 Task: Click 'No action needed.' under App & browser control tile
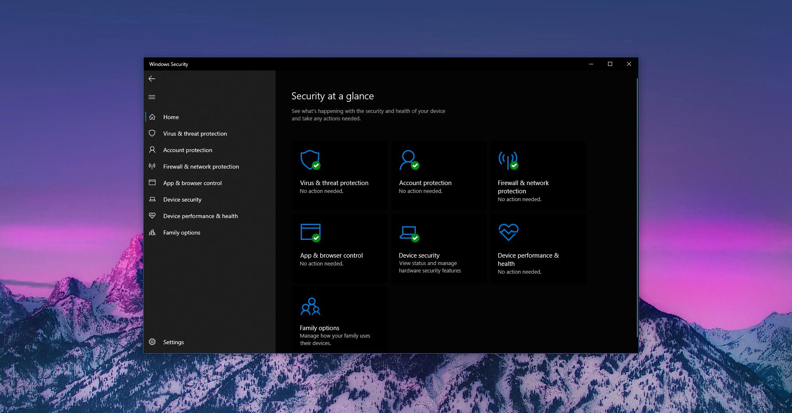[321, 264]
